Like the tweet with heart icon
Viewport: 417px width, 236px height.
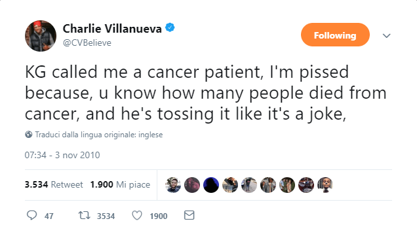(137, 215)
